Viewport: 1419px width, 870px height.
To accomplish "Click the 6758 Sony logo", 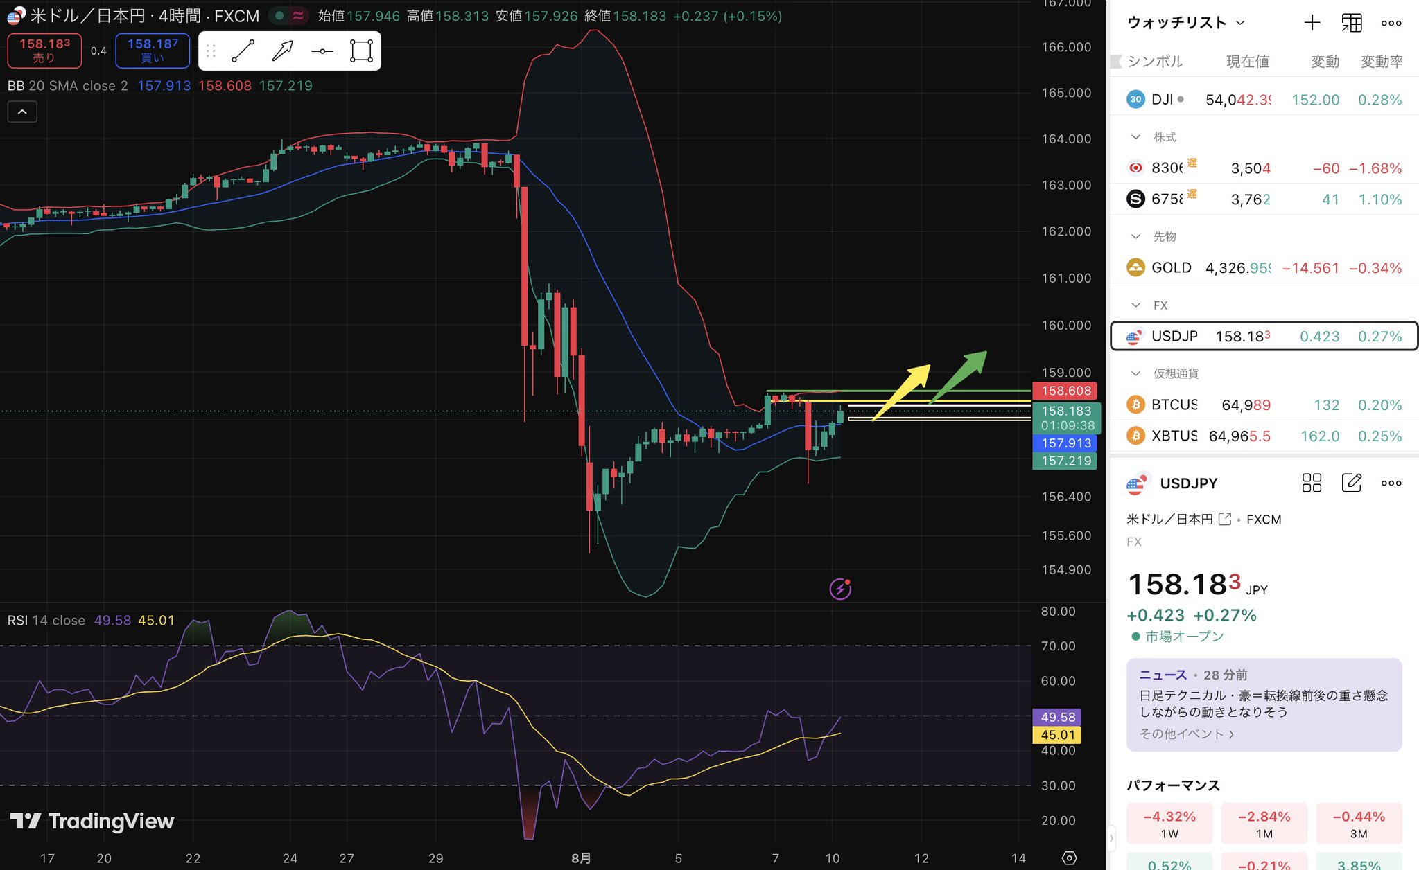I will click(1135, 199).
